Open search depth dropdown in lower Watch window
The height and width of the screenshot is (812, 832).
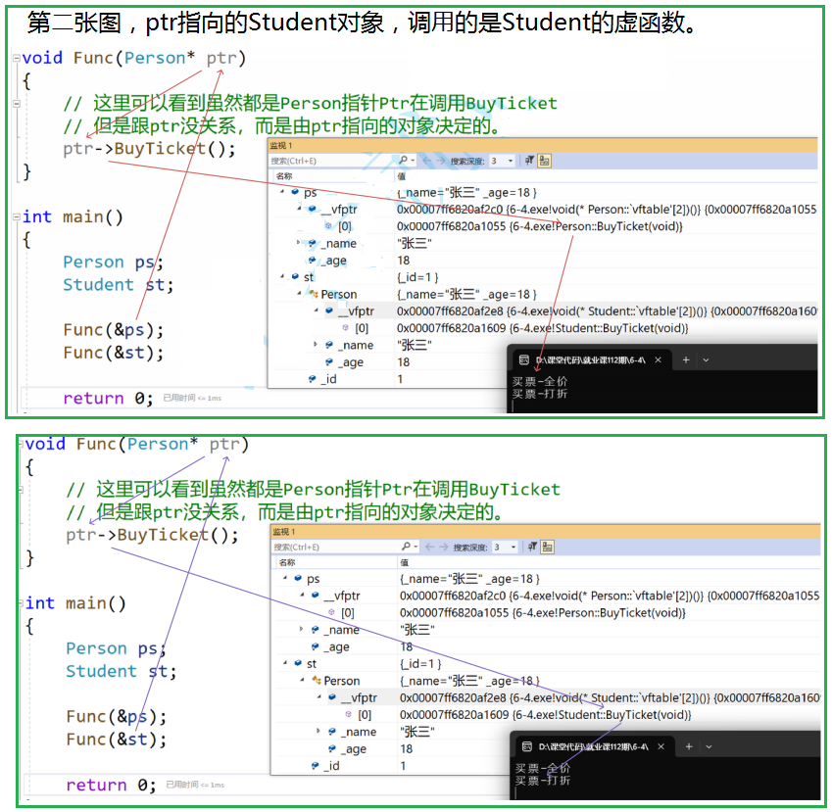(x=505, y=547)
